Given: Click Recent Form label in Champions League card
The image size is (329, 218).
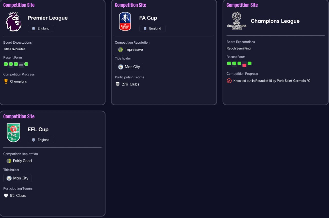Looking at the screenshot, I should (x=236, y=57).
